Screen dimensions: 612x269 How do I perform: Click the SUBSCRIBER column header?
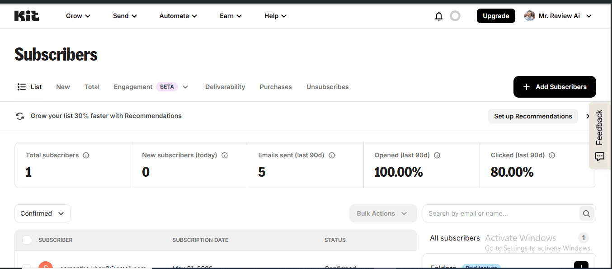tap(55, 240)
